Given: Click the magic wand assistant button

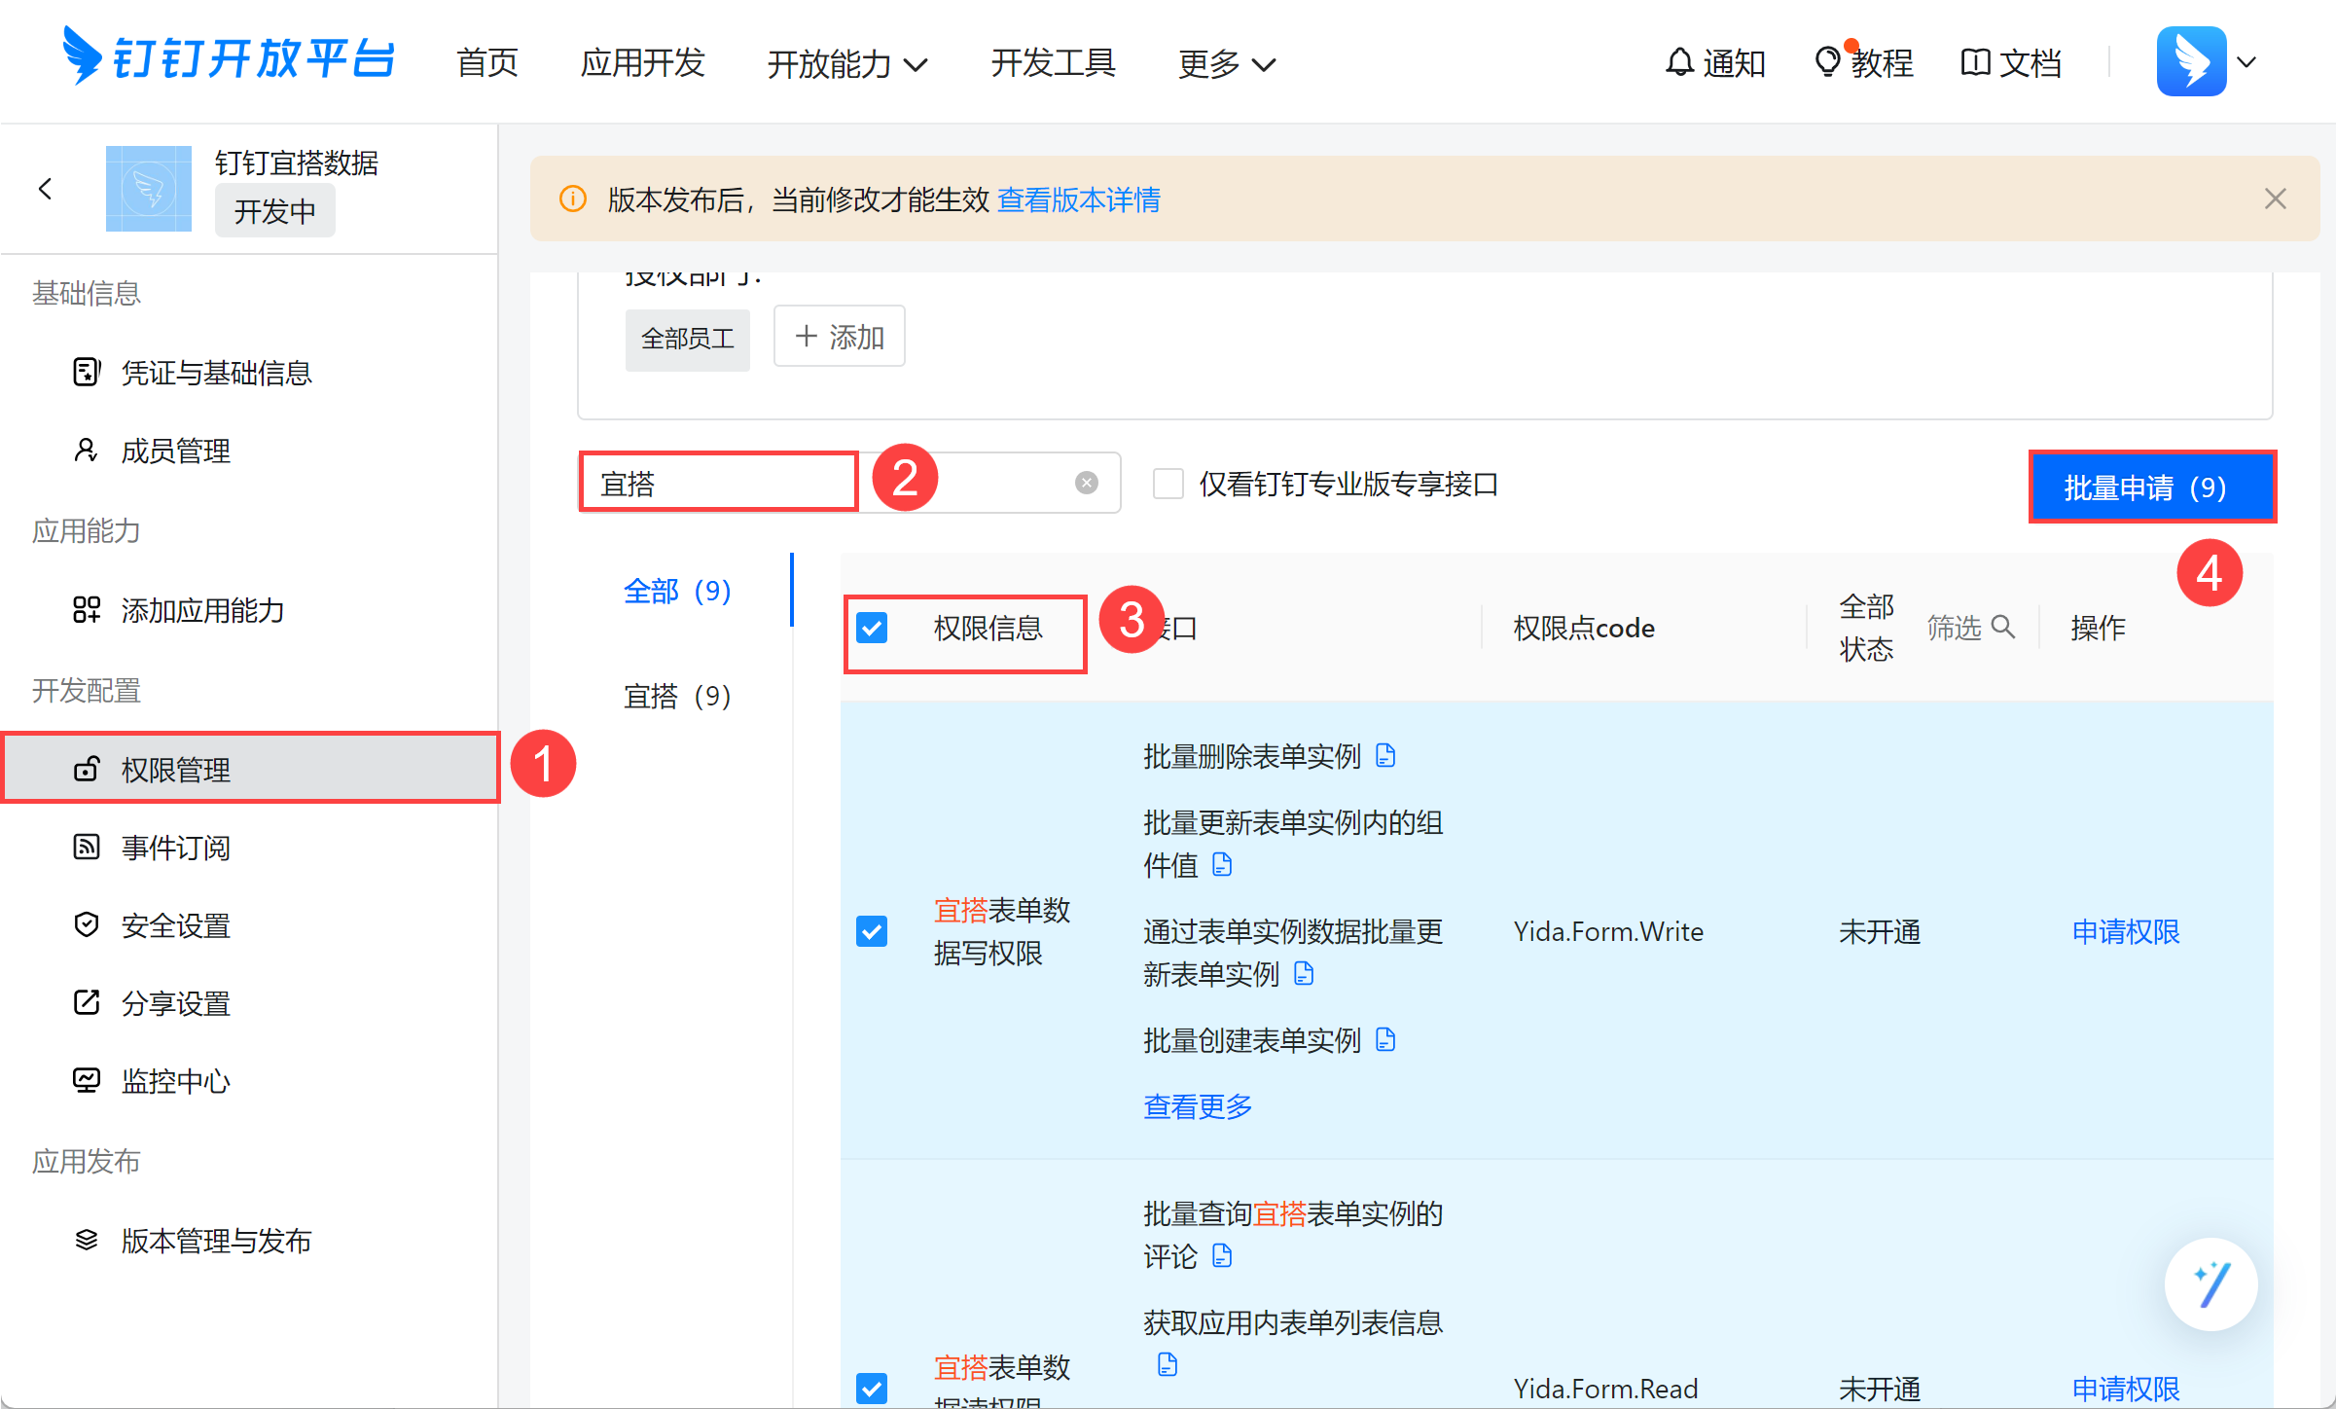Looking at the screenshot, I should 2210,1284.
